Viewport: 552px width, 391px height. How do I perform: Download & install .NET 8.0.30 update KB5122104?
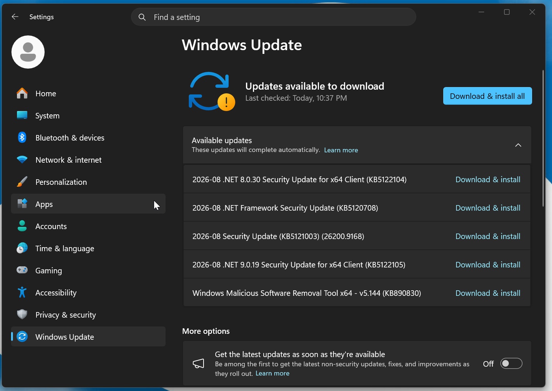(x=488, y=180)
